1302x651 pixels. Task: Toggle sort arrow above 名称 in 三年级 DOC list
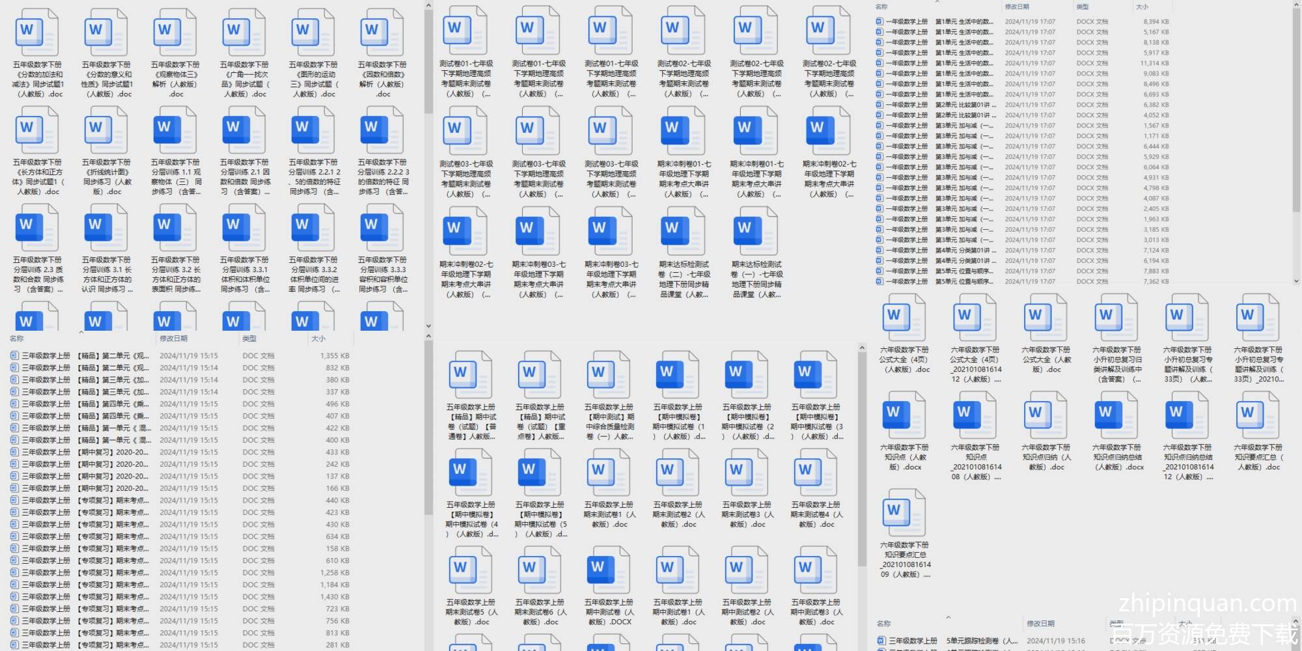tap(81, 332)
